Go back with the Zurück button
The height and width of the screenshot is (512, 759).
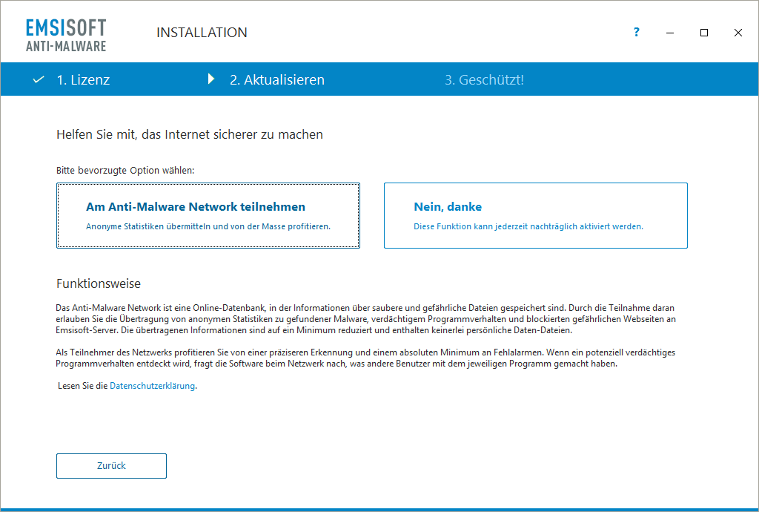pos(111,466)
